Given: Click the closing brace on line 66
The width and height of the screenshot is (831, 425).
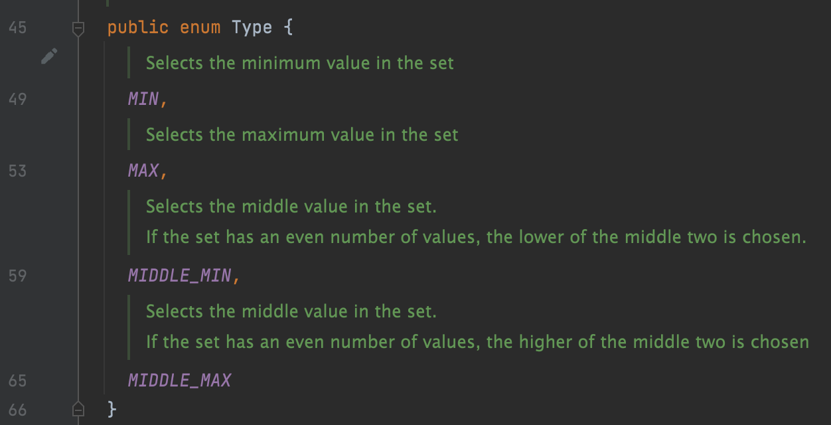Looking at the screenshot, I should tap(112, 408).
